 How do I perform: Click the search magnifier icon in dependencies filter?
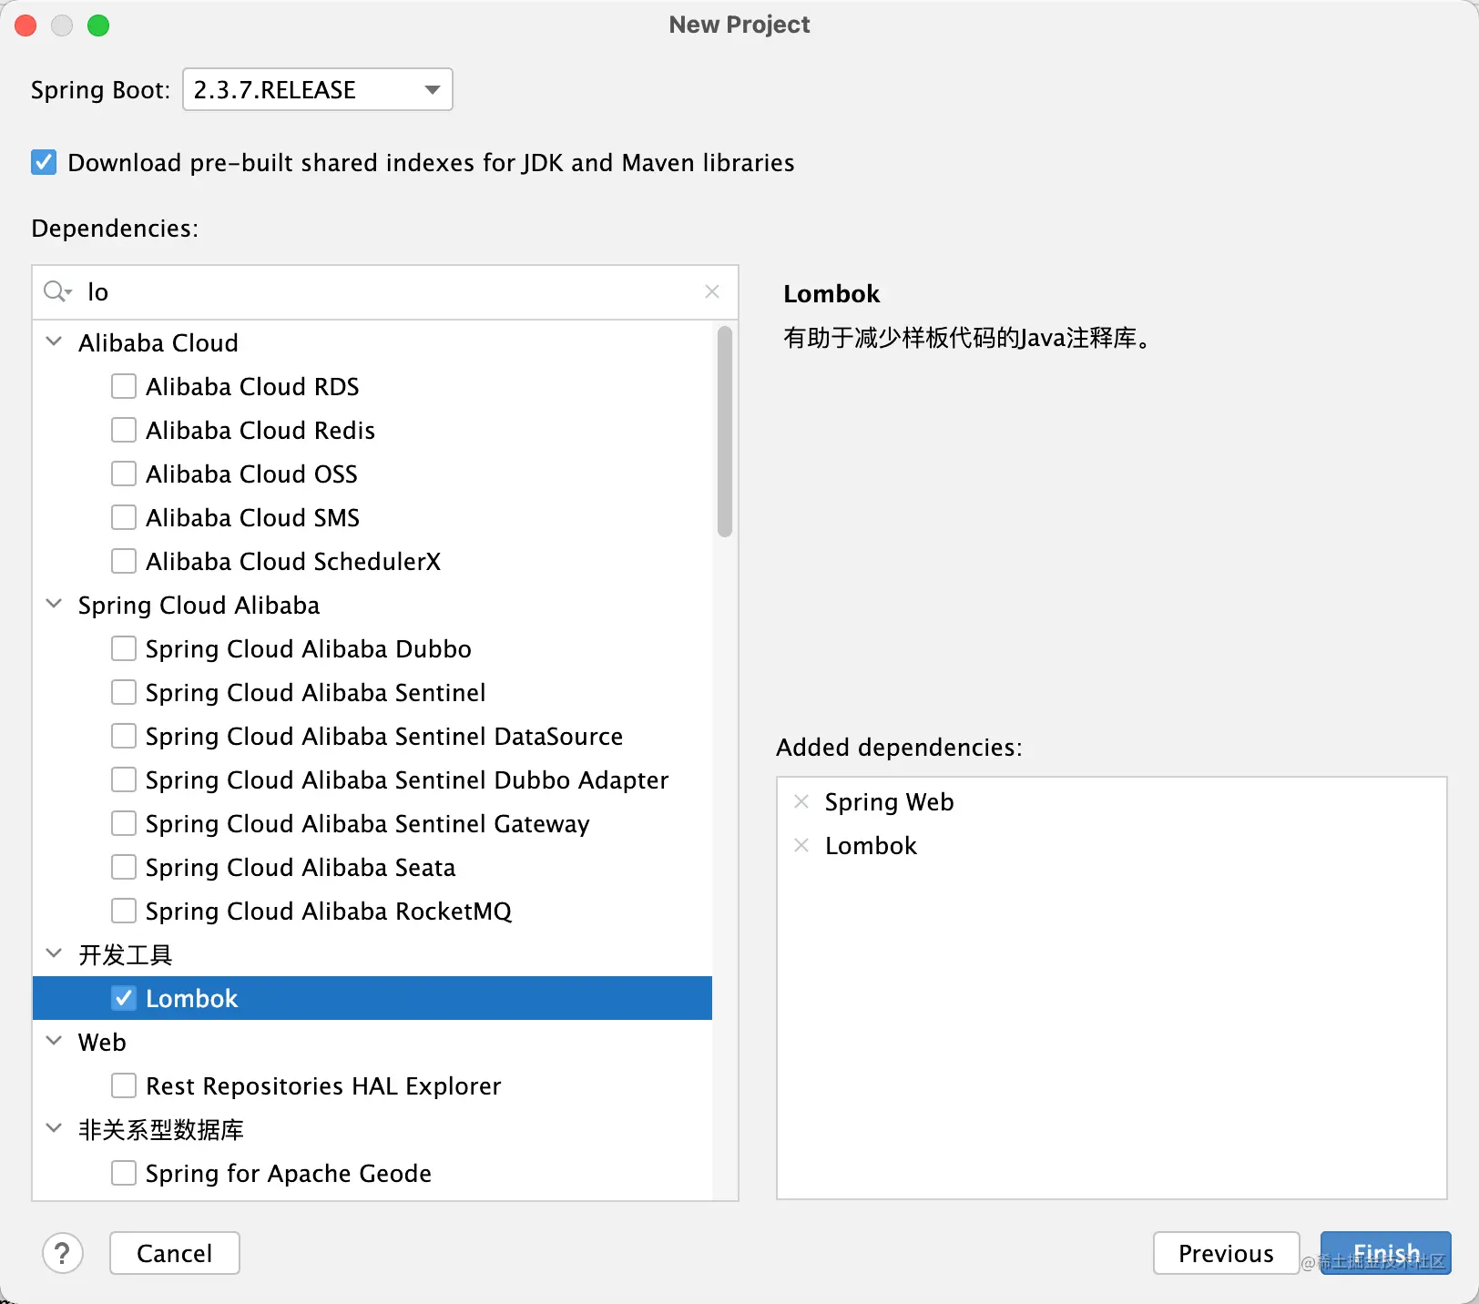pos(57,291)
